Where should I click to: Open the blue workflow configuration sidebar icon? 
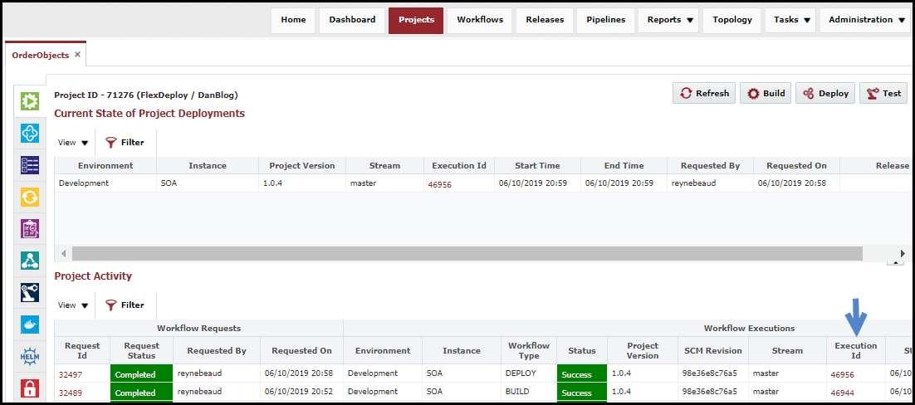tap(29, 134)
